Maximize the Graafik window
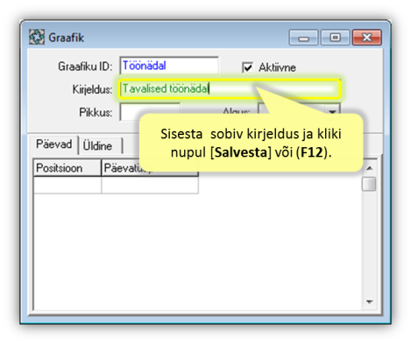 click(335, 38)
